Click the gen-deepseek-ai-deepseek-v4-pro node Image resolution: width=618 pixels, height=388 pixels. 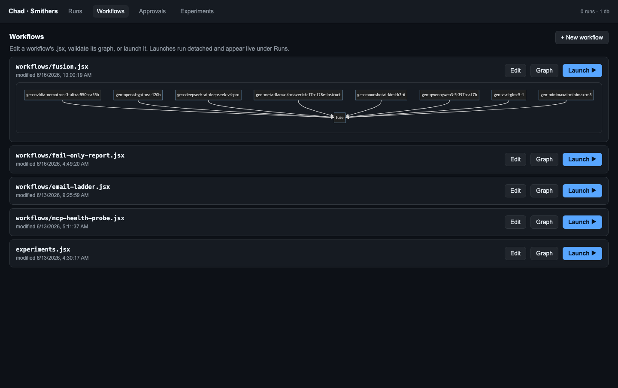click(x=208, y=95)
